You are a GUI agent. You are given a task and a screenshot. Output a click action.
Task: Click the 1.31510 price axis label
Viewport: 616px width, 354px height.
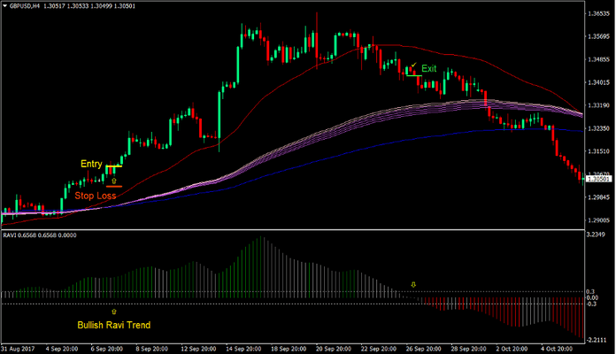pyautogui.click(x=598, y=151)
